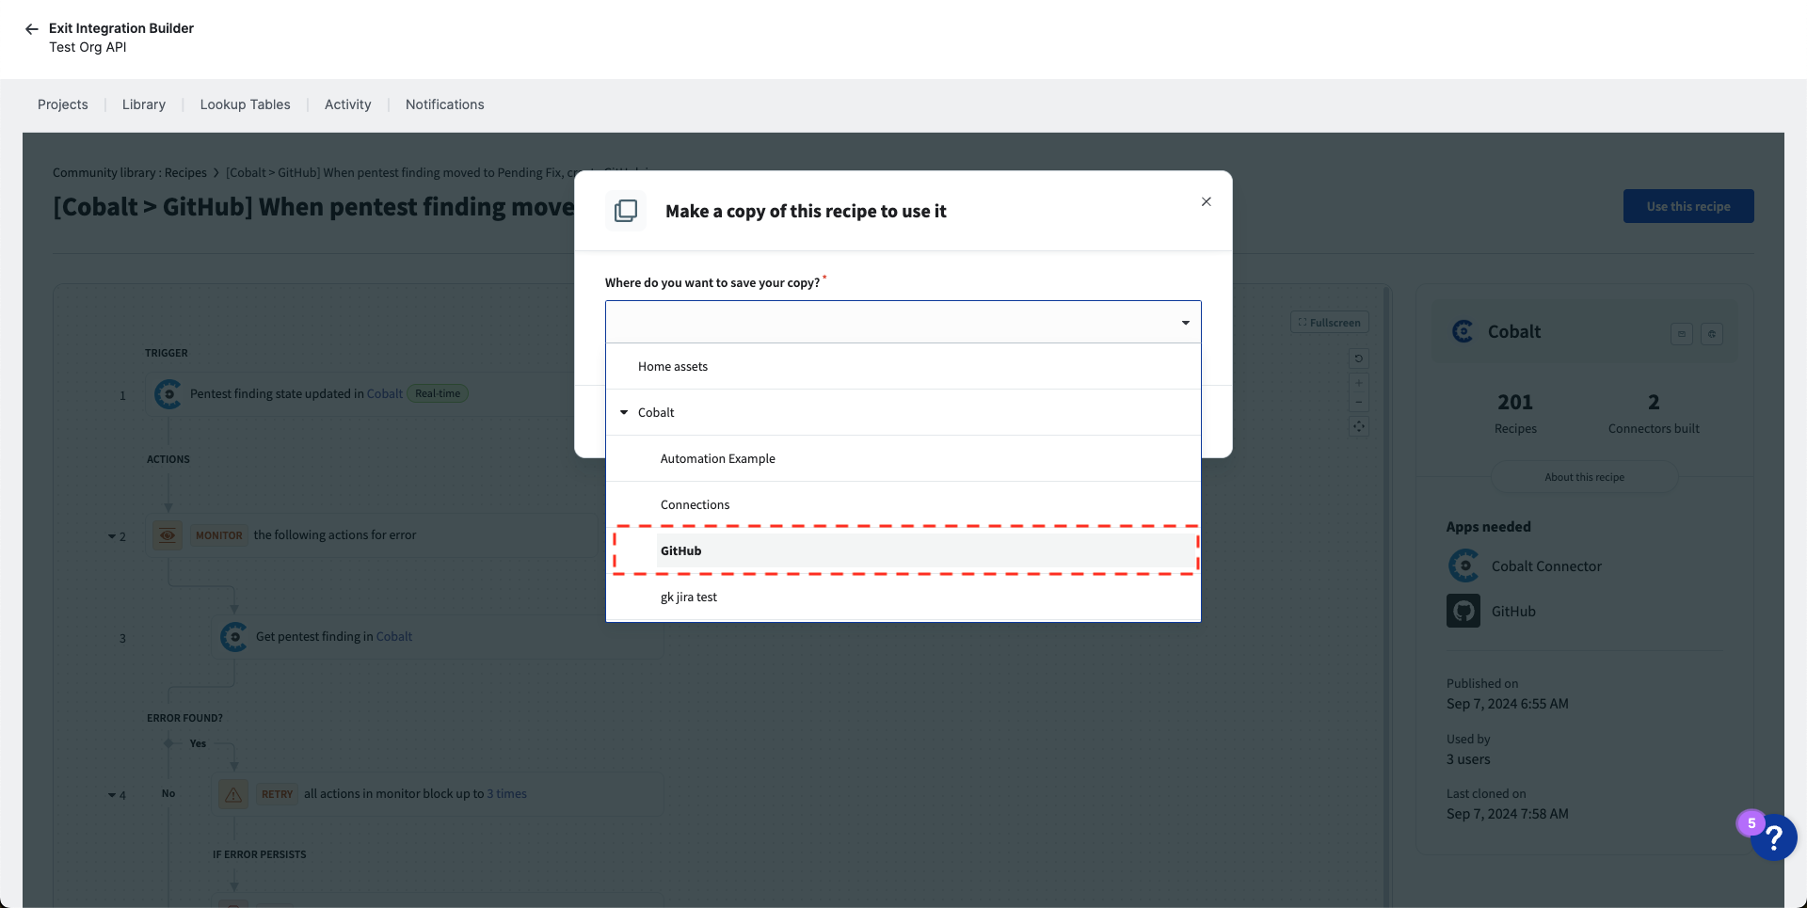Click the Monitor eye icon in step 2
This screenshot has width=1807, height=908.
pyautogui.click(x=168, y=534)
